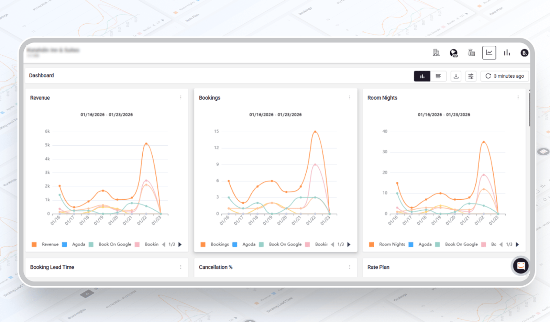Switch dashboard to chart view

pos(422,76)
